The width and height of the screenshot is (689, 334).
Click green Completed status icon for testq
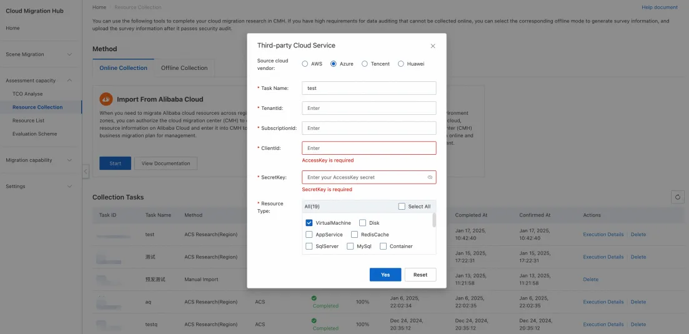point(314,321)
